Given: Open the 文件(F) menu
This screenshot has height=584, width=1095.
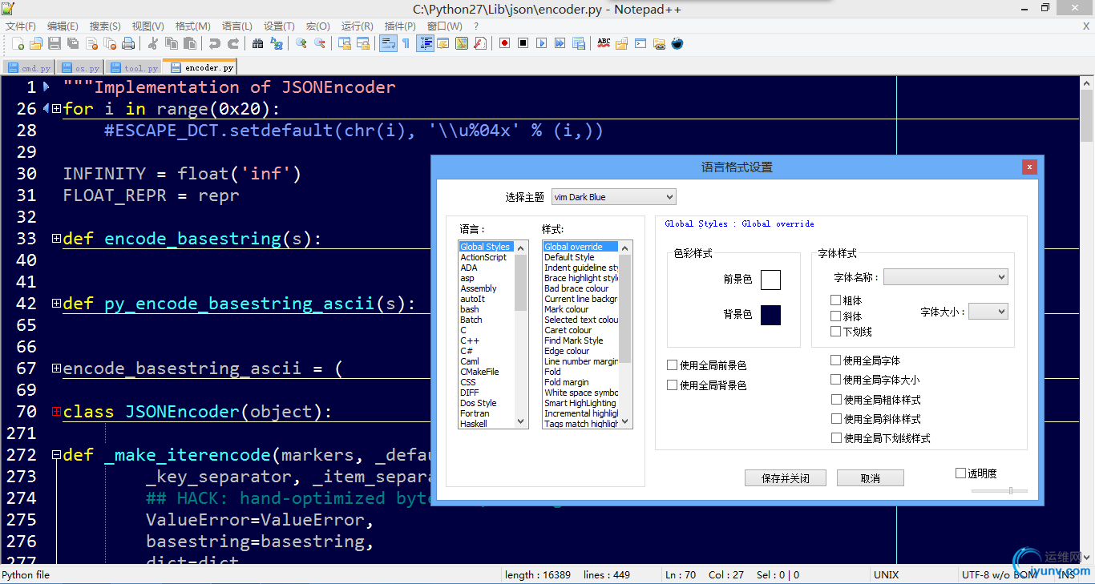Looking at the screenshot, I should click(21, 26).
